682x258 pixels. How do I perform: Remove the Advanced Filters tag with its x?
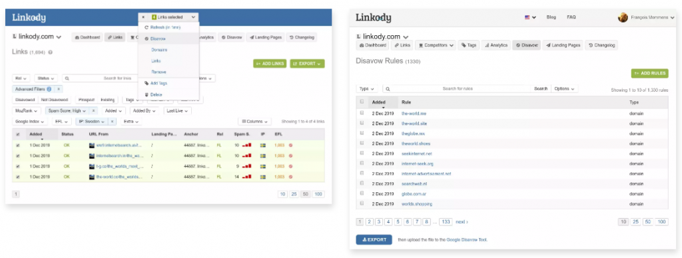59,89
